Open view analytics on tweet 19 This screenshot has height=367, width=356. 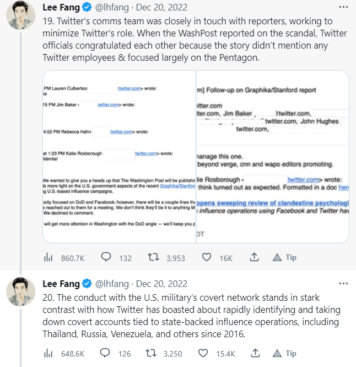pos(47,258)
